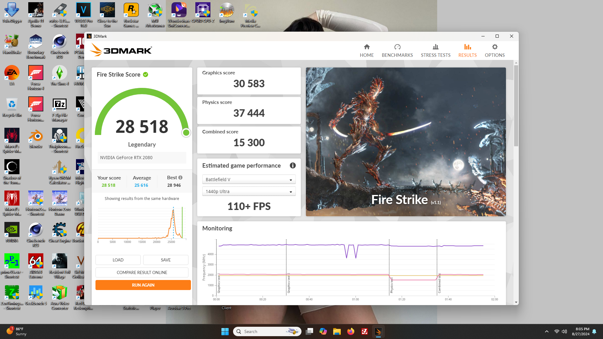The width and height of the screenshot is (603, 339).
Task: Open ImgBurn desktop icon
Action: pos(227,13)
